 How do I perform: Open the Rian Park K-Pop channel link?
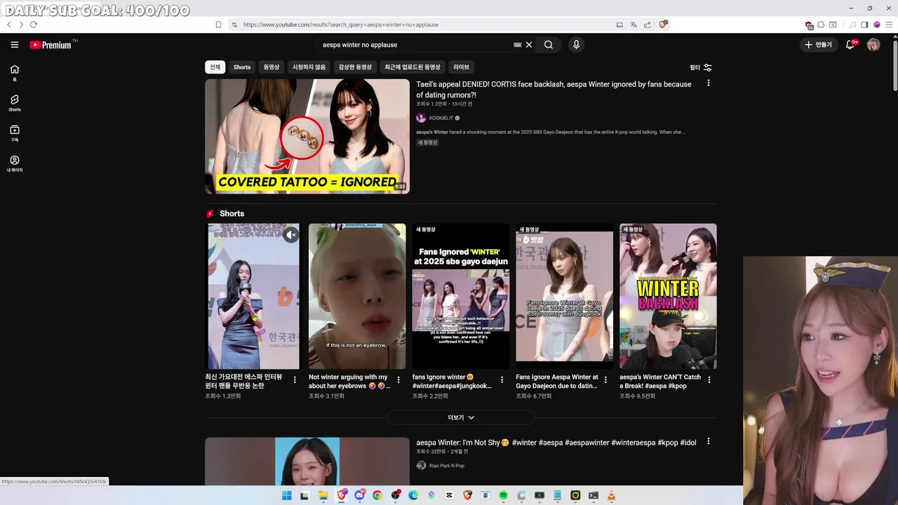[x=446, y=466]
